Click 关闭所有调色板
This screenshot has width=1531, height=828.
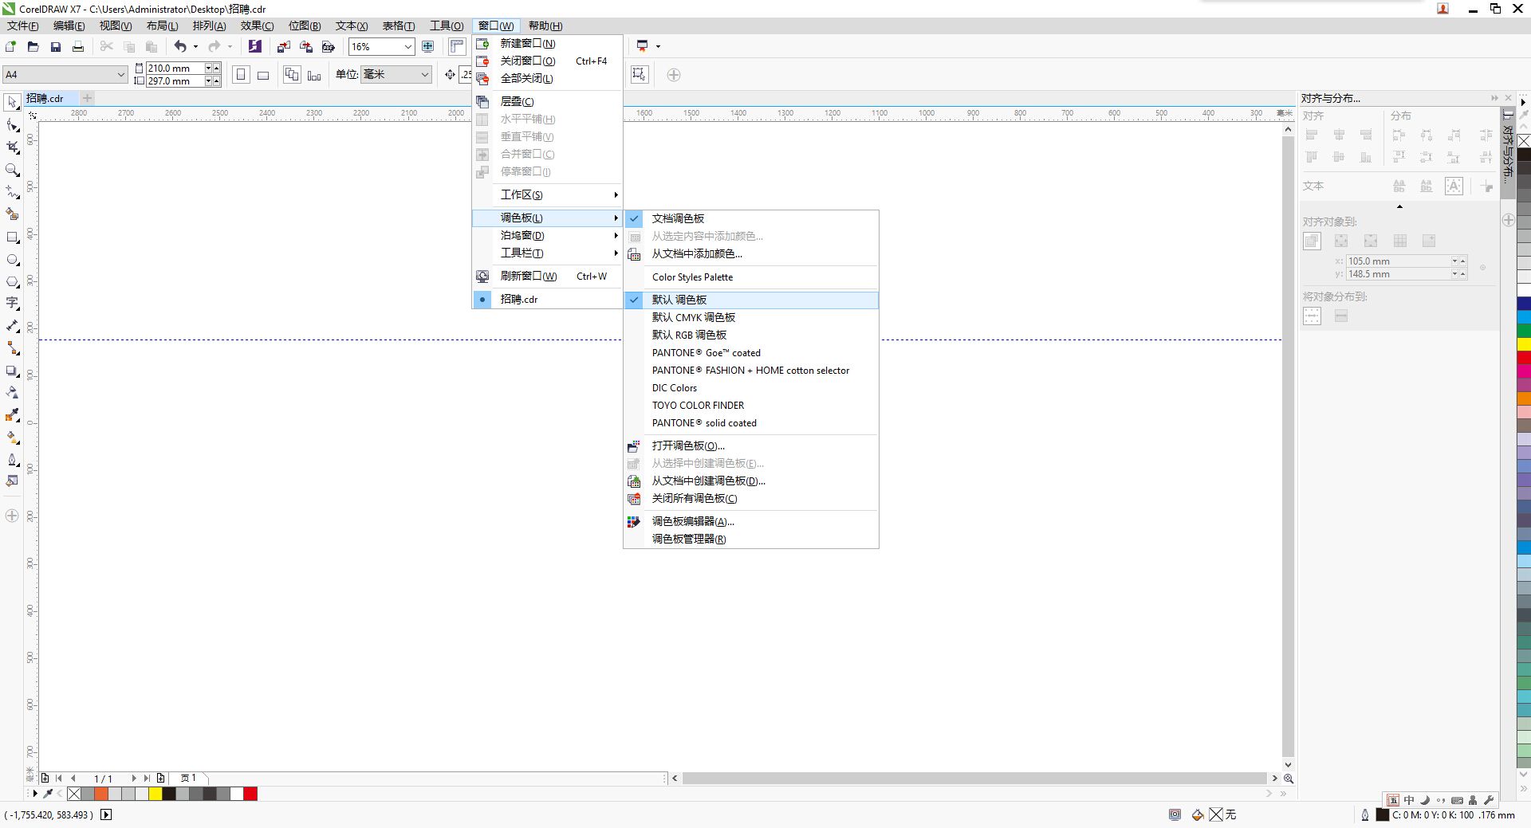[750, 499]
